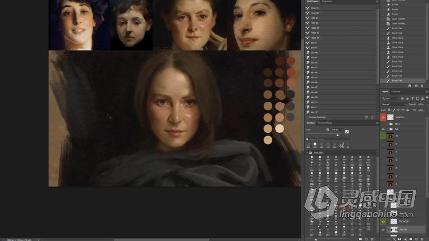The width and height of the screenshot is (429, 241).
Task: Adjust brush thumbnail size slider
Action: [316, 239]
